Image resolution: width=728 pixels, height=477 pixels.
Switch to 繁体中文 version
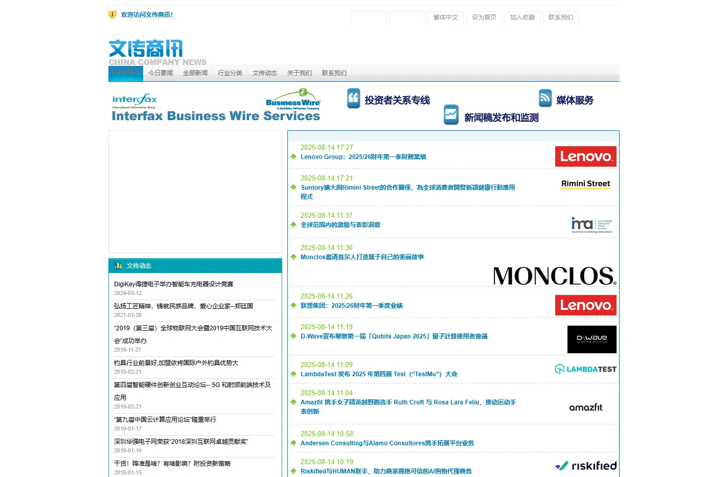446,17
